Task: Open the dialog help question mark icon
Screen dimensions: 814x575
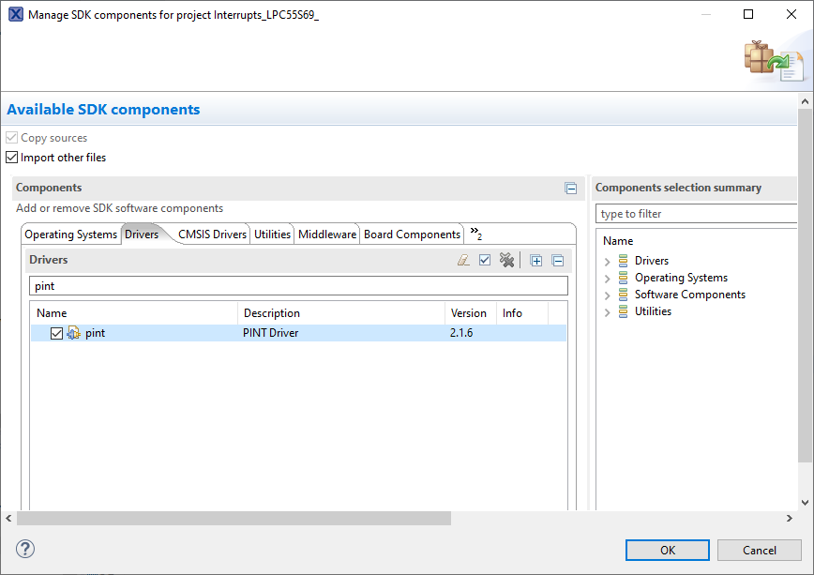Action: [x=25, y=549]
